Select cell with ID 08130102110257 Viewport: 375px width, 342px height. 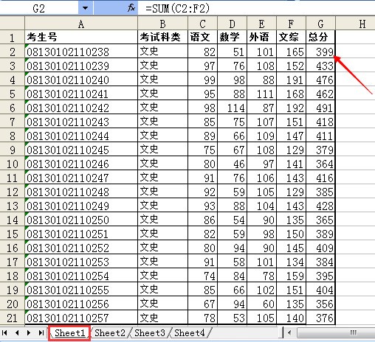click(x=81, y=318)
